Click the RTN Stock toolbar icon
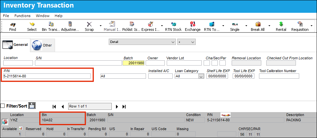The width and height of the screenshot is (317, 138). tap(173, 24)
